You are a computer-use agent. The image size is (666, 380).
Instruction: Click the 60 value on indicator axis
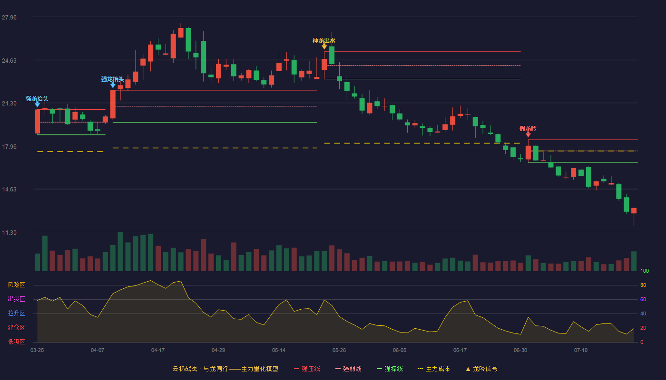pyautogui.click(x=643, y=300)
